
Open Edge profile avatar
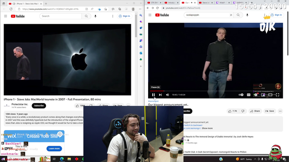click(133, 9)
